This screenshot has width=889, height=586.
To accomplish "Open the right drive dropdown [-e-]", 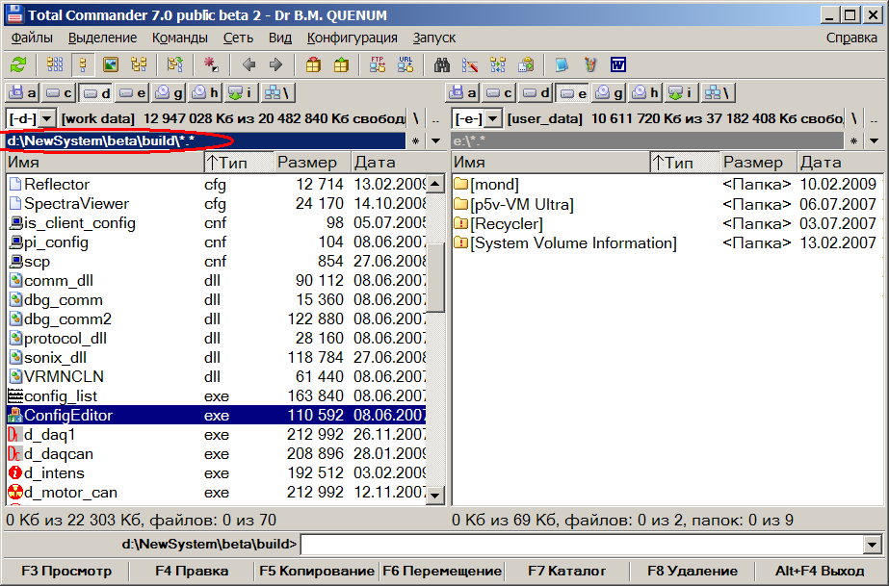I will pyautogui.click(x=478, y=118).
